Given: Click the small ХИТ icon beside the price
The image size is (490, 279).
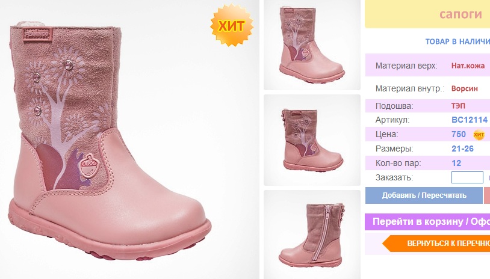Looking at the screenshot, I should pyautogui.click(x=479, y=135).
